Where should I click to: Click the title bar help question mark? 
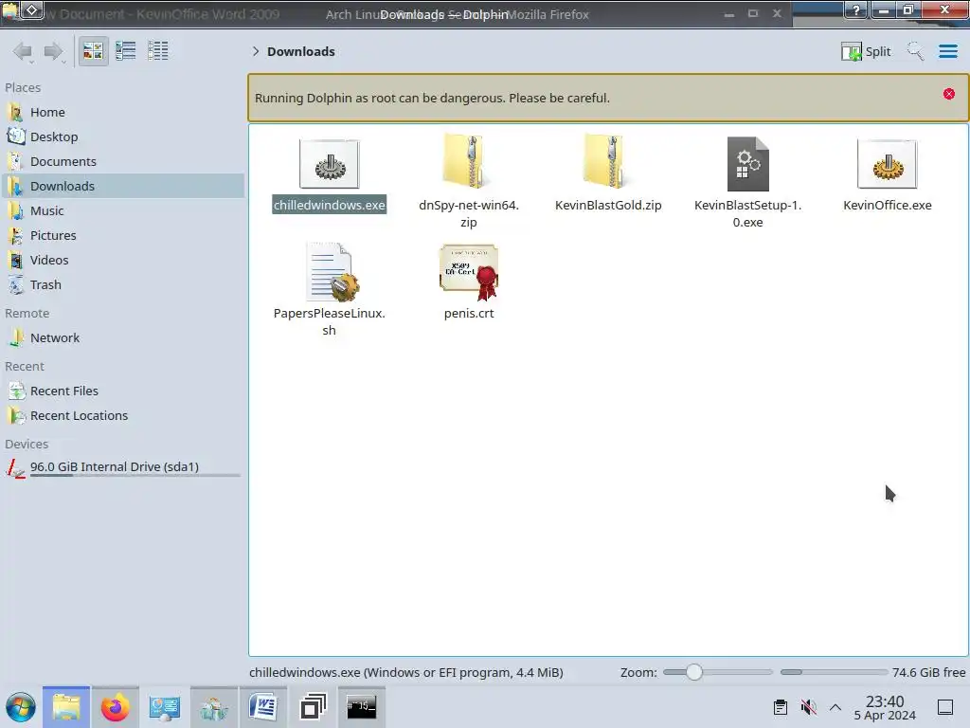tap(856, 9)
